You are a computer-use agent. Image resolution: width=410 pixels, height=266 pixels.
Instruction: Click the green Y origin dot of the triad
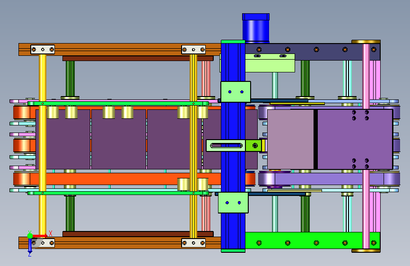(30, 236)
